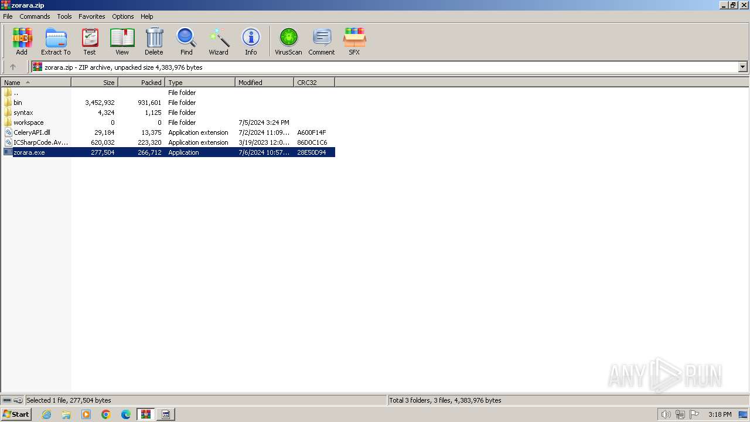Show archive Info

pyautogui.click(x=251, y=42)
